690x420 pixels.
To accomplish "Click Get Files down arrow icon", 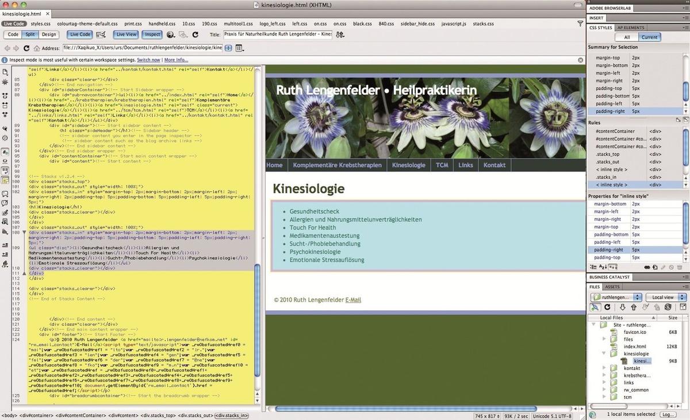I will (622, 307).
